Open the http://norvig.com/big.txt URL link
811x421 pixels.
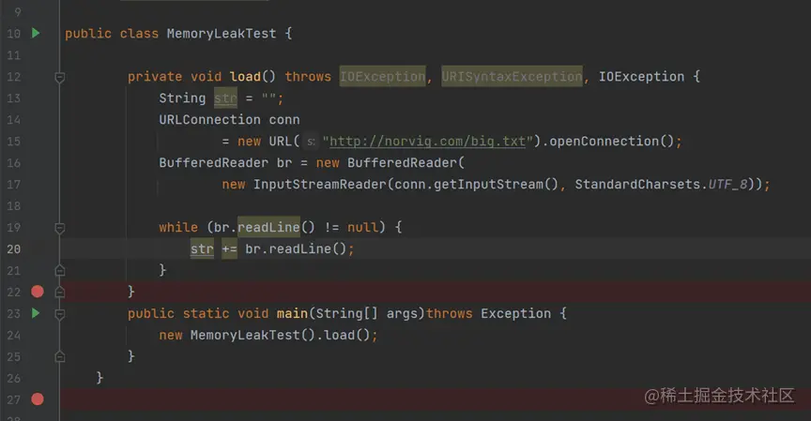427,141
